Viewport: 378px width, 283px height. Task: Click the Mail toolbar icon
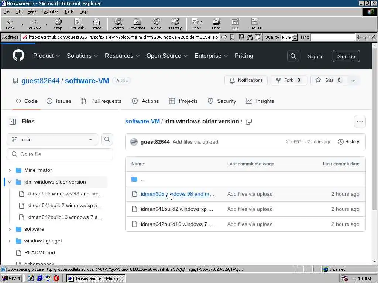[196, 24]
